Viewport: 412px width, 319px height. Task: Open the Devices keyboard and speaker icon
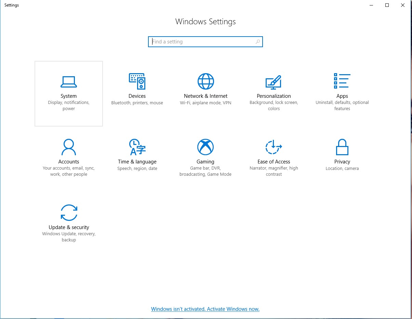(137, 81)
